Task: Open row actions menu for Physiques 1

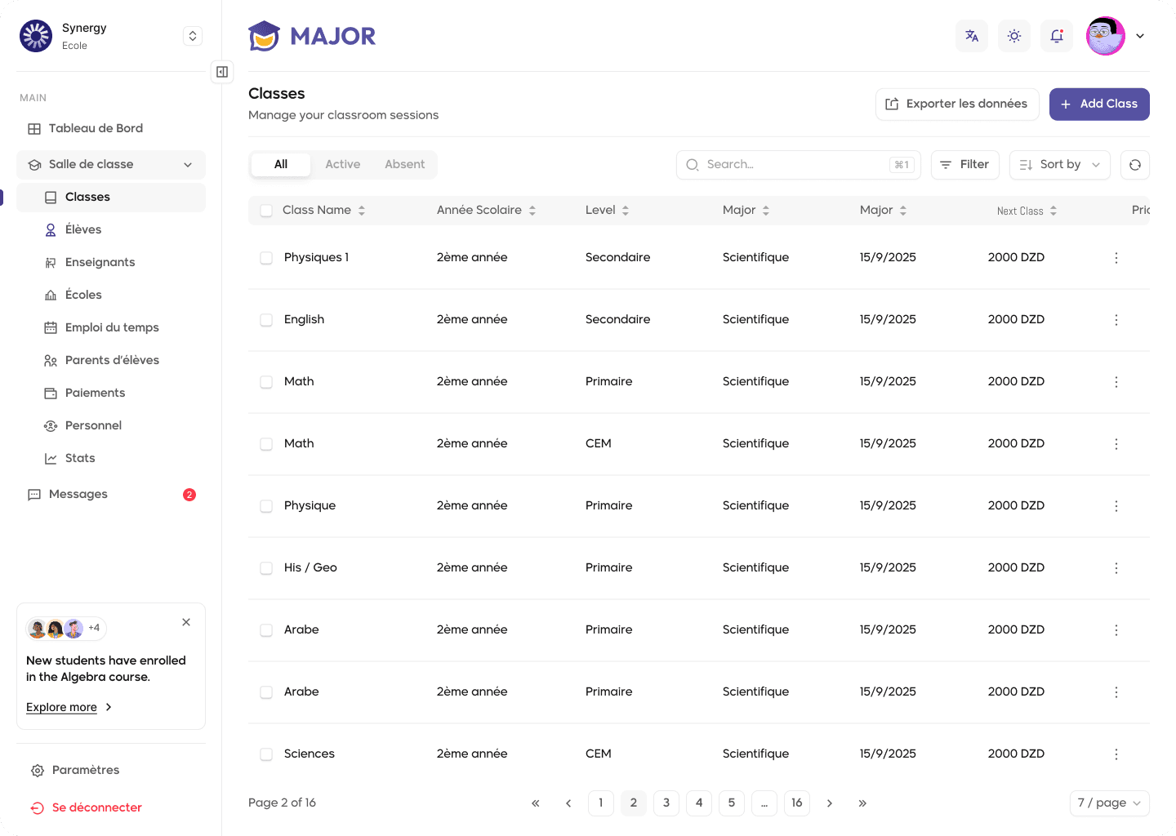Action: (x=1116, y=258)
